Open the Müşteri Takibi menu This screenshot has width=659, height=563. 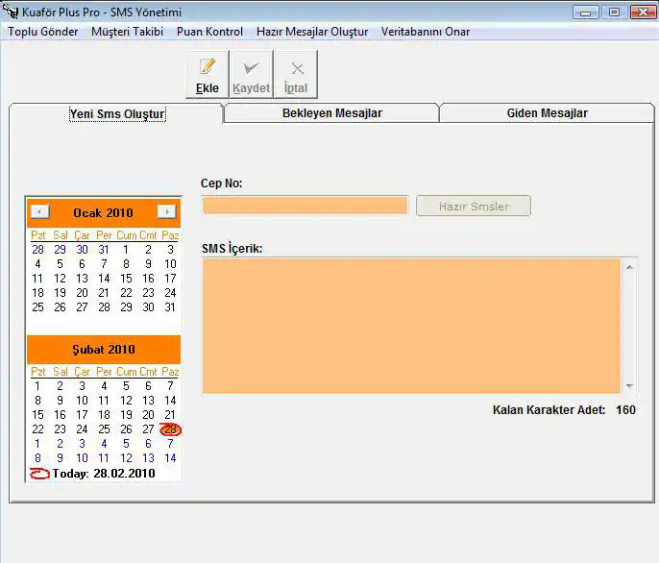127,32
